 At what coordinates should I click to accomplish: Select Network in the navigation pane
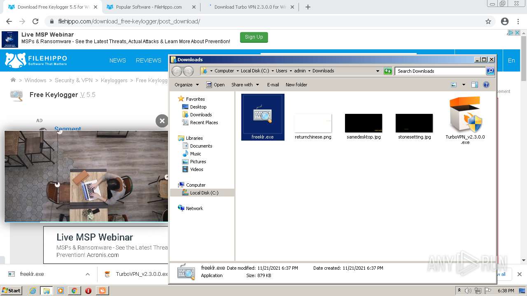(194, 208)
